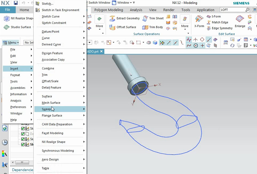Open the X-Form surface editor
The height and width of the screenshot is (174, 257).
pos(199,21)
